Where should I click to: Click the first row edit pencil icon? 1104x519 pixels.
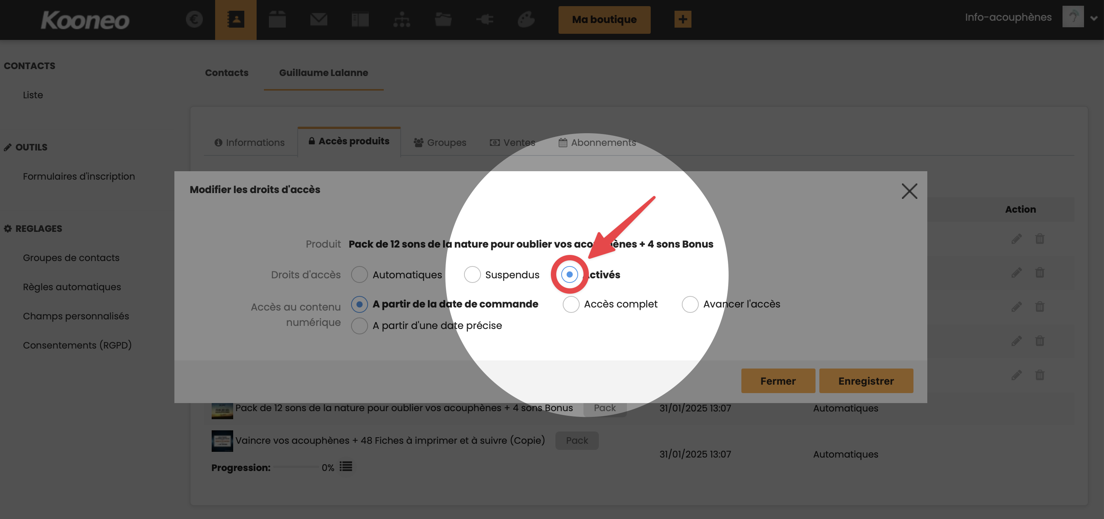click(x=1016, y=238)
